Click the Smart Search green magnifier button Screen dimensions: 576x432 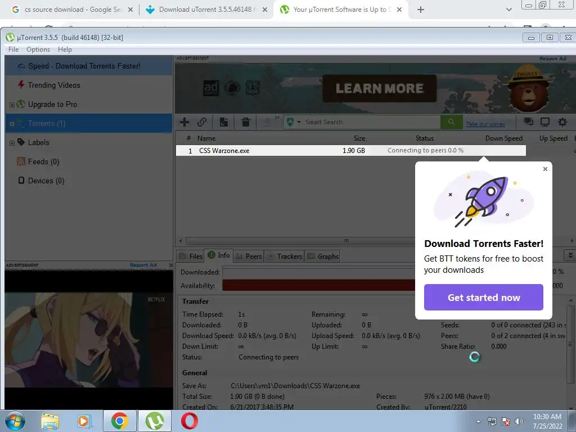(x=451, y=122)
